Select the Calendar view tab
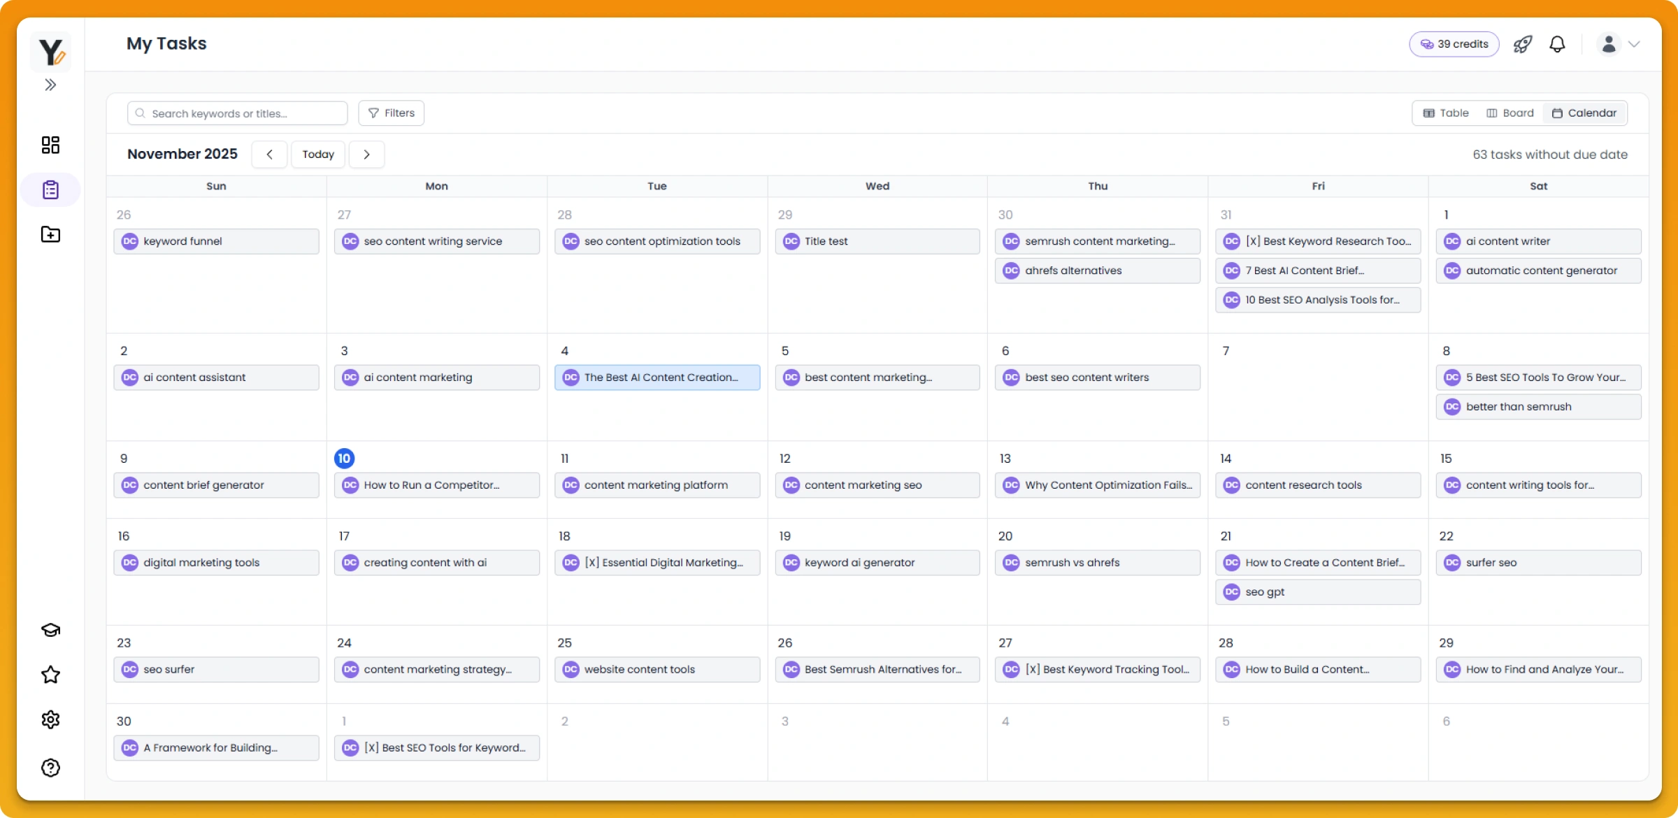The width and height of the screenshot is (1678, 818). (x=1584, y=113)
